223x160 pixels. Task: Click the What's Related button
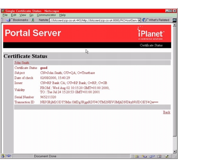(x=156, y=20)
